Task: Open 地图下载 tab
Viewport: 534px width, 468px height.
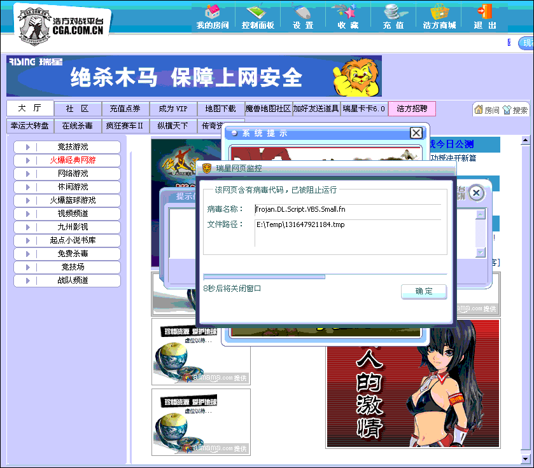Action: click(x=221, y=109)
